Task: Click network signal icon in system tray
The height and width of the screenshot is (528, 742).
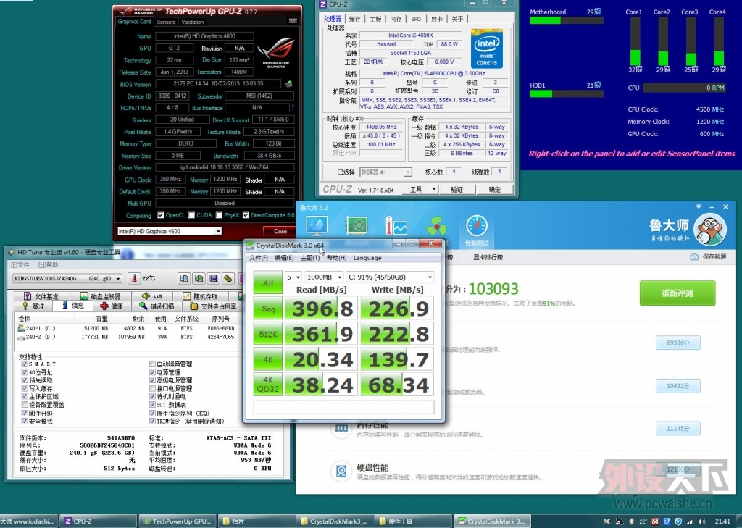Action: pos(691,521)
